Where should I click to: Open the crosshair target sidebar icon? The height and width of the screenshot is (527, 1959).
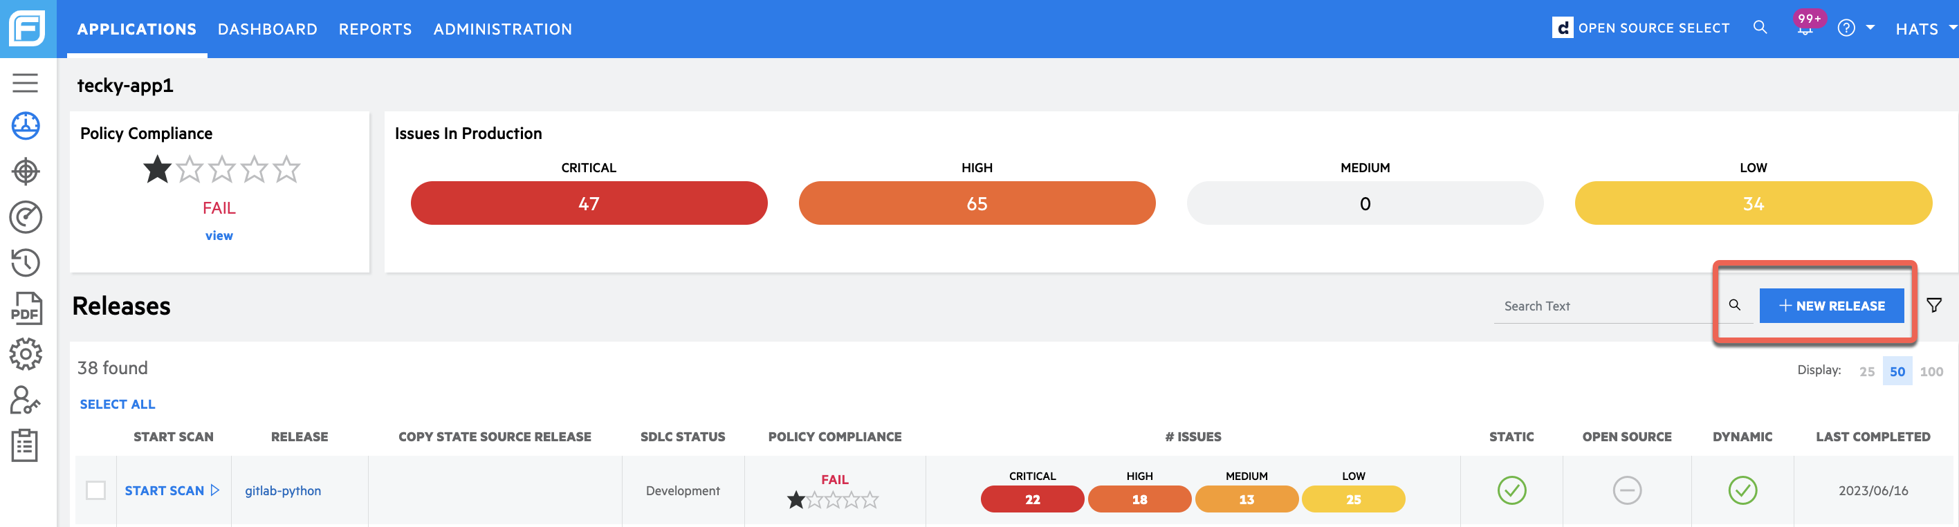[x=25, y=171]
